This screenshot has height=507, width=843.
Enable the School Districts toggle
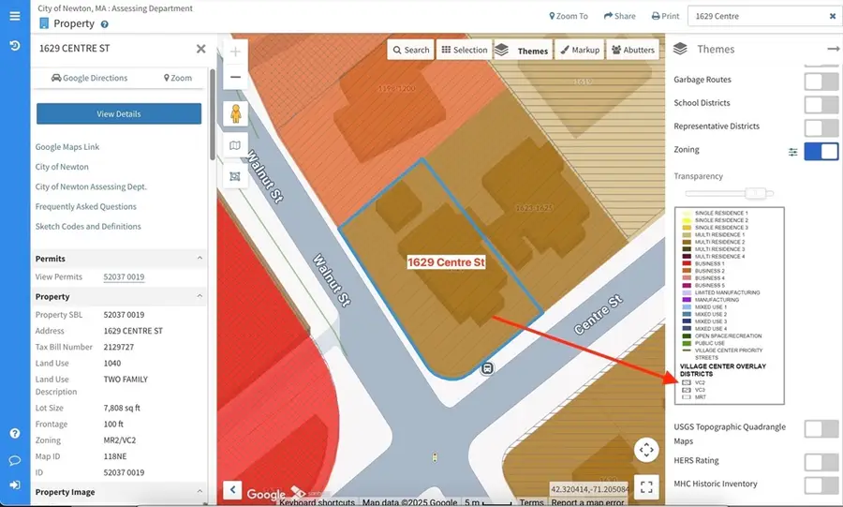coord(821,104)
